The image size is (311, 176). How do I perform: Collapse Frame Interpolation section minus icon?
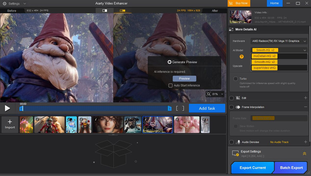(x=306, y=107)
